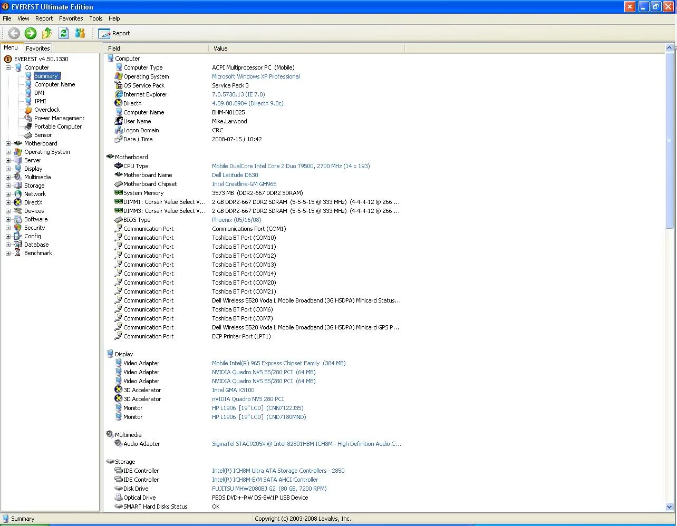Click the Database icon in tree
The image size is (677, 526).
coord(18,245)
